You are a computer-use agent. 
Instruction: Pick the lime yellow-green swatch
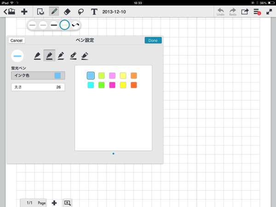click(102, 75)
